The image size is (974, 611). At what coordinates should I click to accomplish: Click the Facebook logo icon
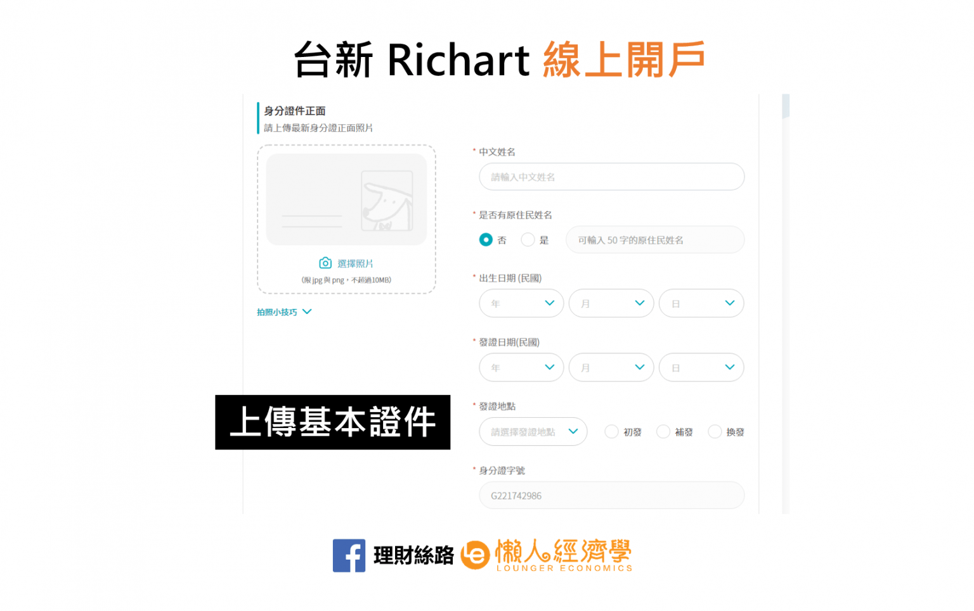click(349, 555)
